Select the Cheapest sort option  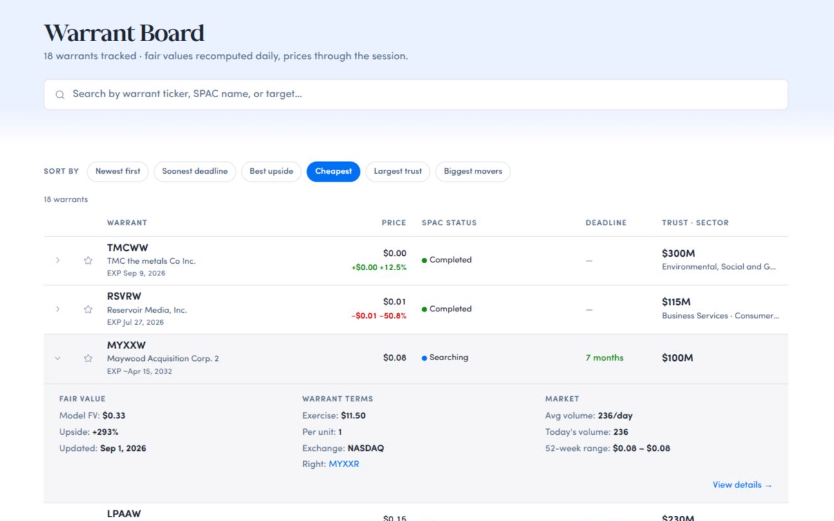333,171
